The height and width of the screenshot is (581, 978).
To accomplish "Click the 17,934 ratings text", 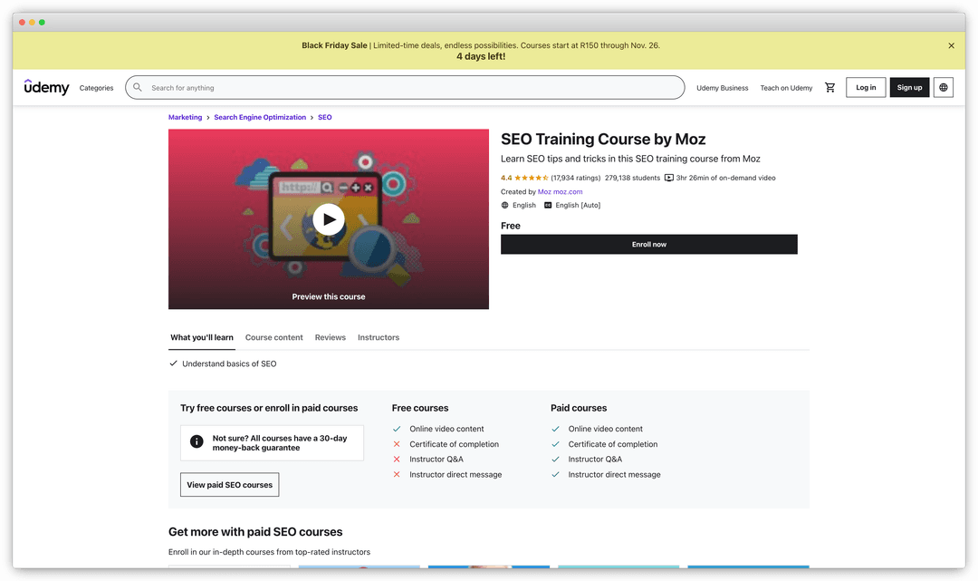I will pos(576,178).
